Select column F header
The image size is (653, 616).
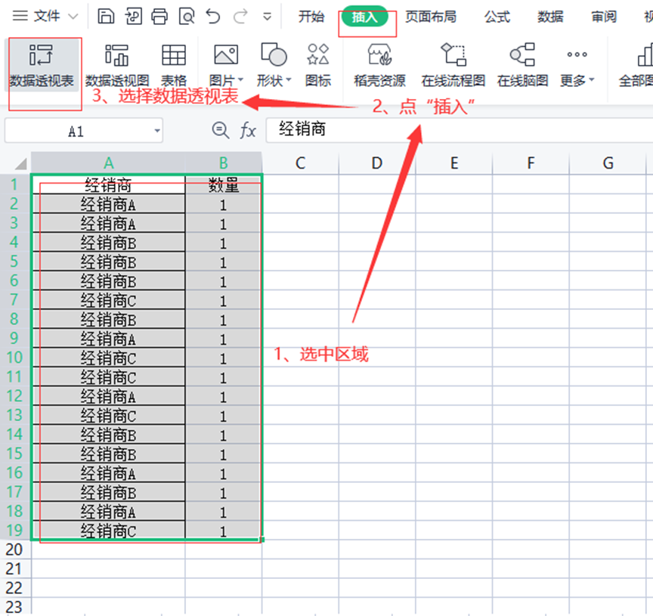(x=531, y=163)
